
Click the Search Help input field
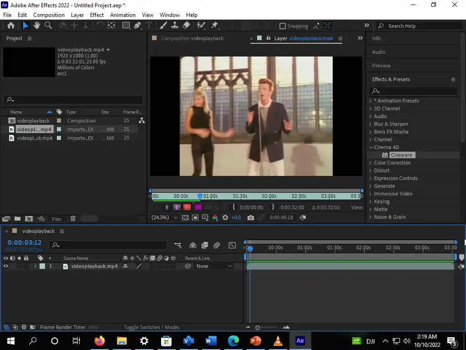419,26
